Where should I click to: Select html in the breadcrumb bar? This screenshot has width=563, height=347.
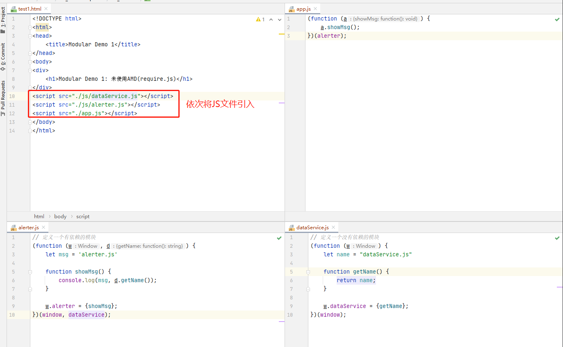(39, 217)
